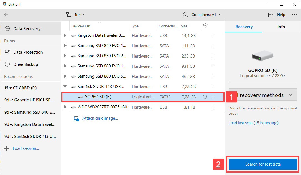Open options menu for 465 GB Samsung SSD
The image size is (301, 175).
213,77
